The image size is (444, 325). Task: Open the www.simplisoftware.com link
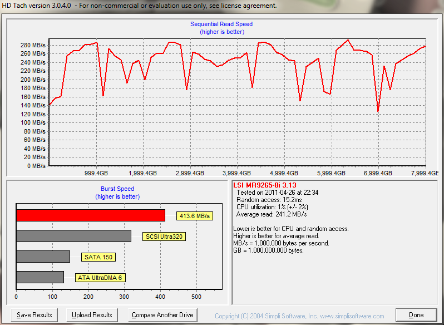353,316
